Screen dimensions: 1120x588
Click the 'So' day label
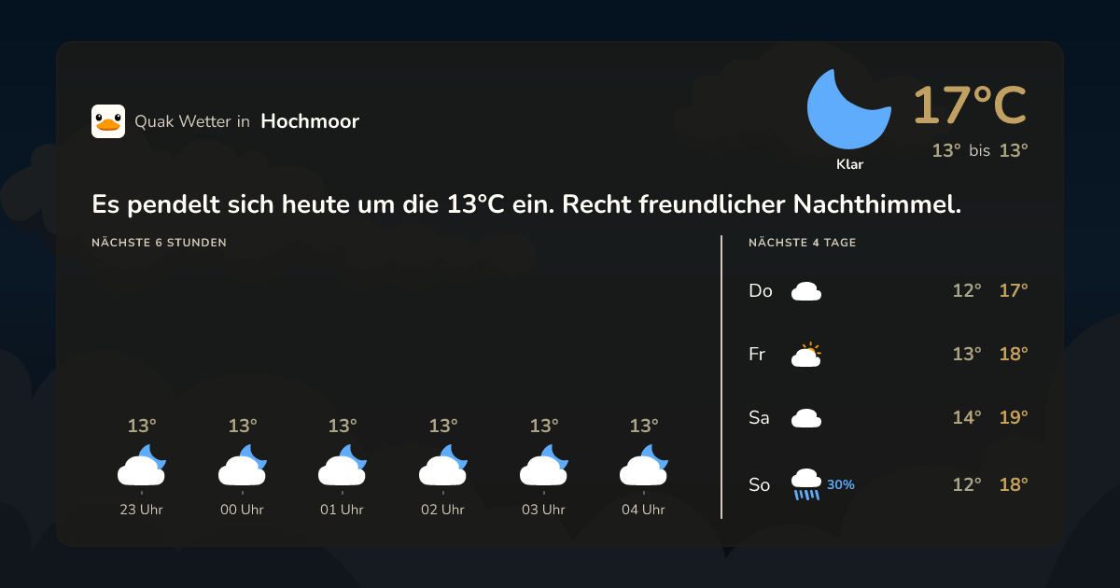pos(760,485)
